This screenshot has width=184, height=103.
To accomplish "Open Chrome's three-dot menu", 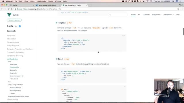I will point(182,9).
